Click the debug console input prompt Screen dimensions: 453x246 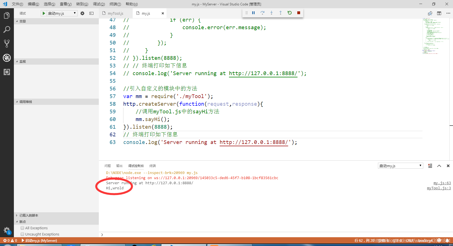click(276, 235)
